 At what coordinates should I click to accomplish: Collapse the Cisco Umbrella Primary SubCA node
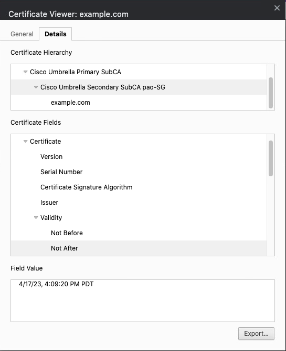point(26,72)
